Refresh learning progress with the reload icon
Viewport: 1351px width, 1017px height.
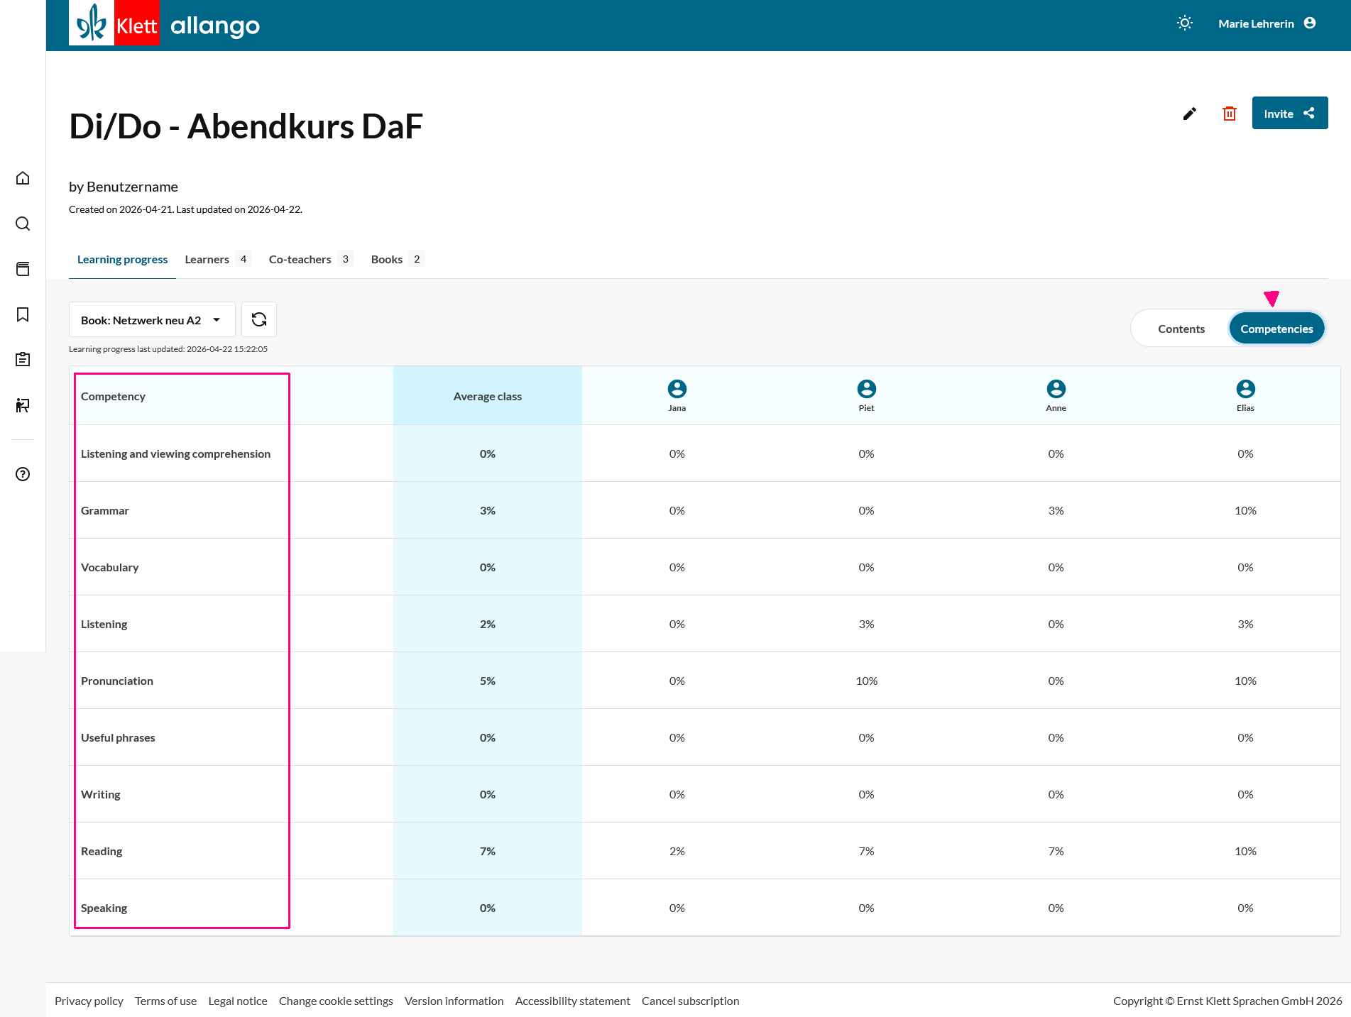pyautogui.click(x=259, y=319)
